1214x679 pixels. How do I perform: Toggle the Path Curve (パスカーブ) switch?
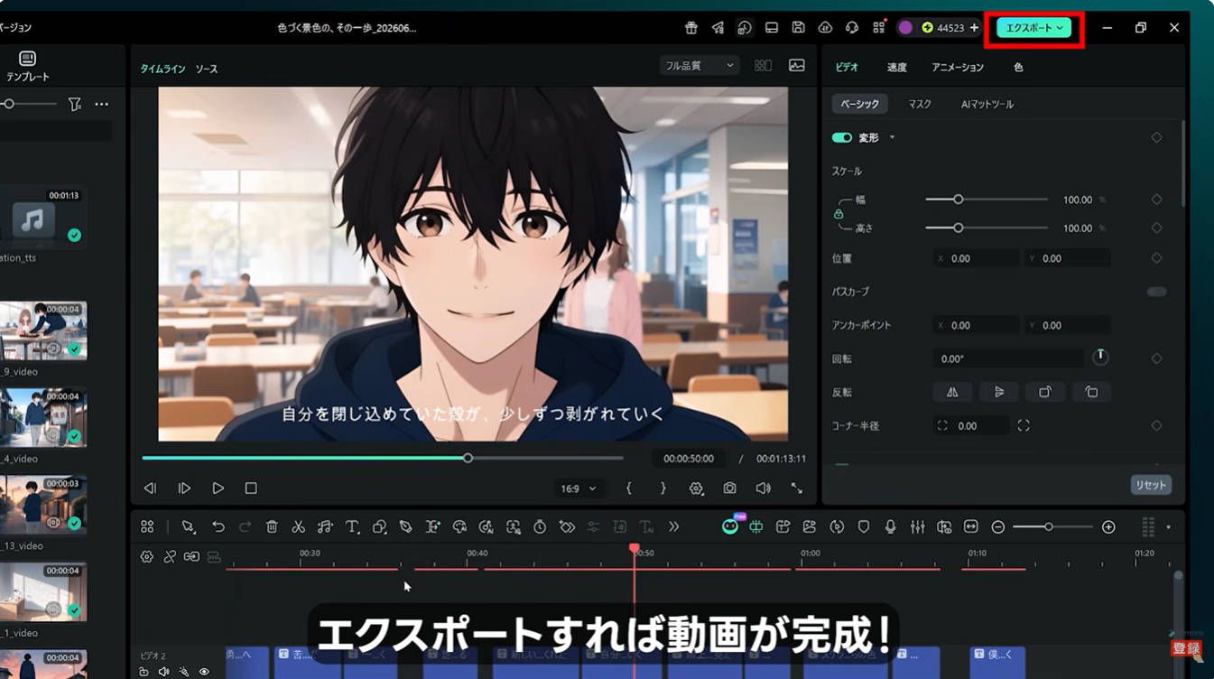[x=1156, y=292]
